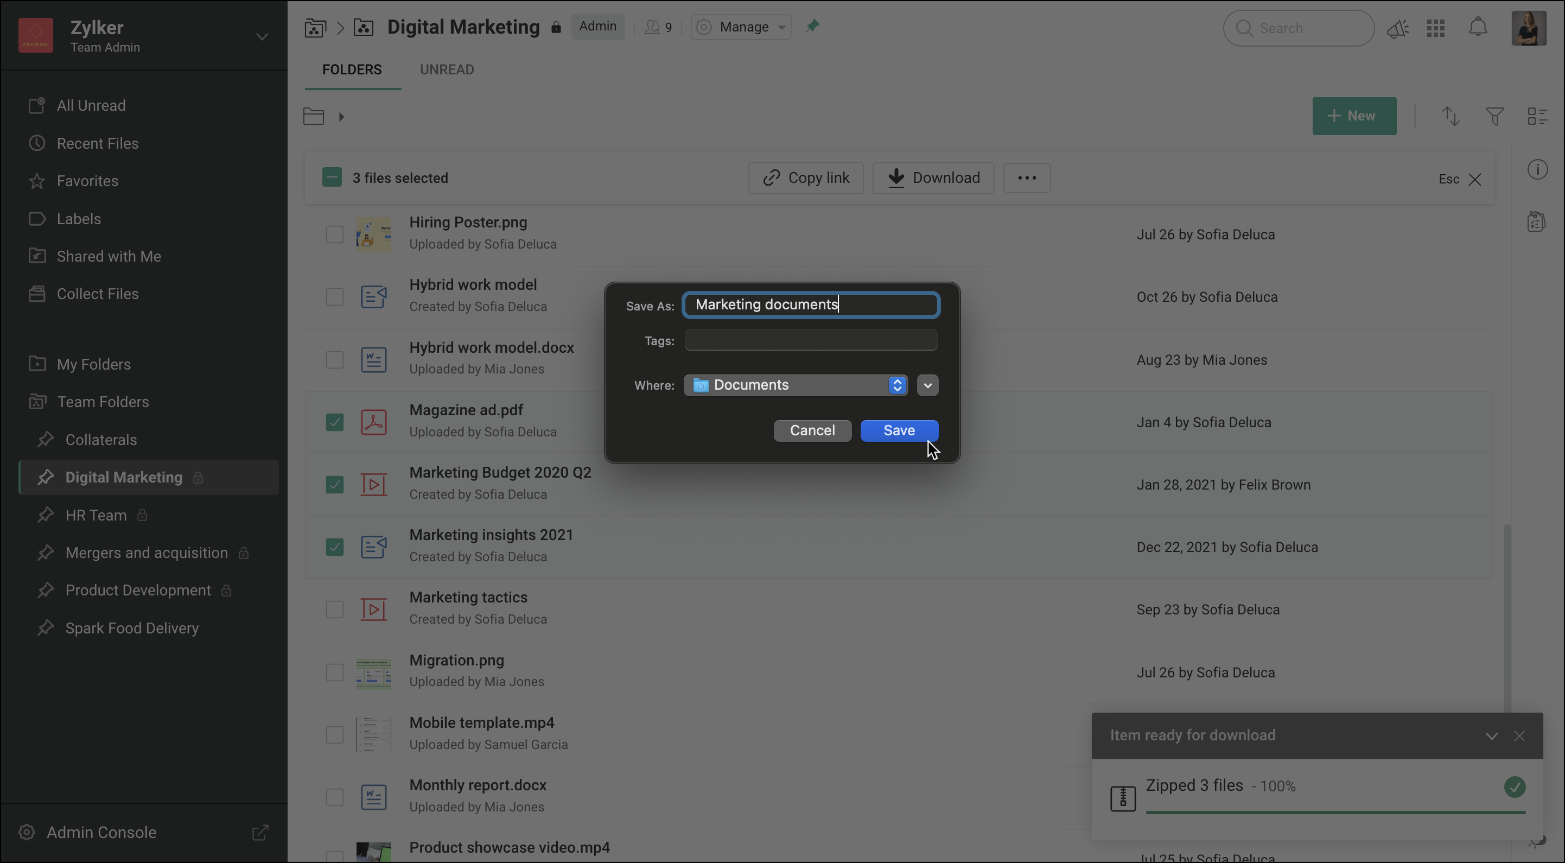The image size is (1565, 863).
Task: Check the Hiring Poster.png checkbox
Action: click(335, 234)
